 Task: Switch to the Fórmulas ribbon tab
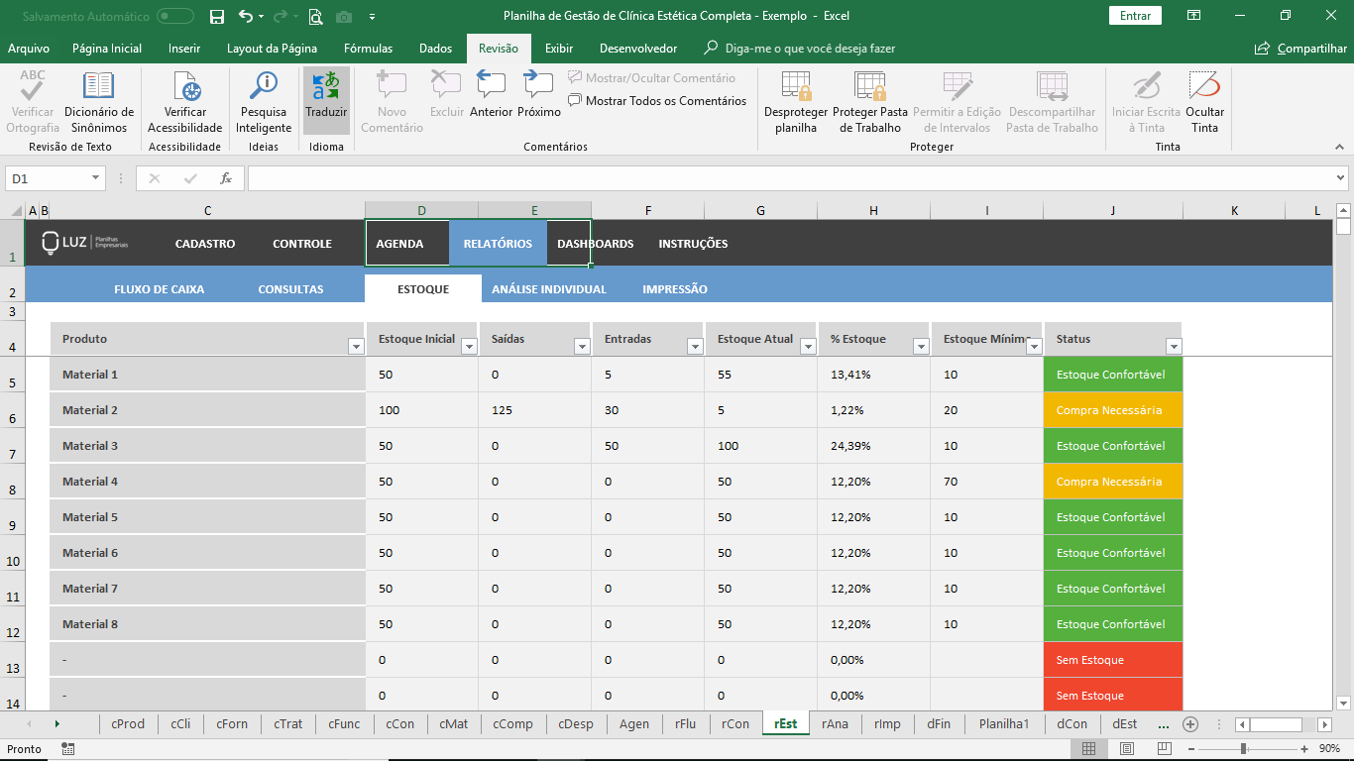pos(368,49)
